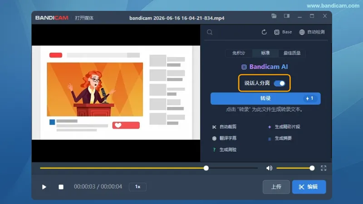The image size is (363, 204).
Task: Click 生成测验 option
Action: 224,150
